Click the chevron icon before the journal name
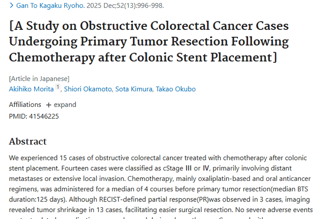 click(x=11, y=6)
